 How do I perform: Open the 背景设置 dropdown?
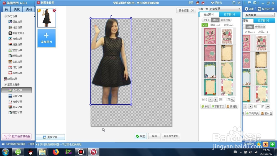point(186,11)
